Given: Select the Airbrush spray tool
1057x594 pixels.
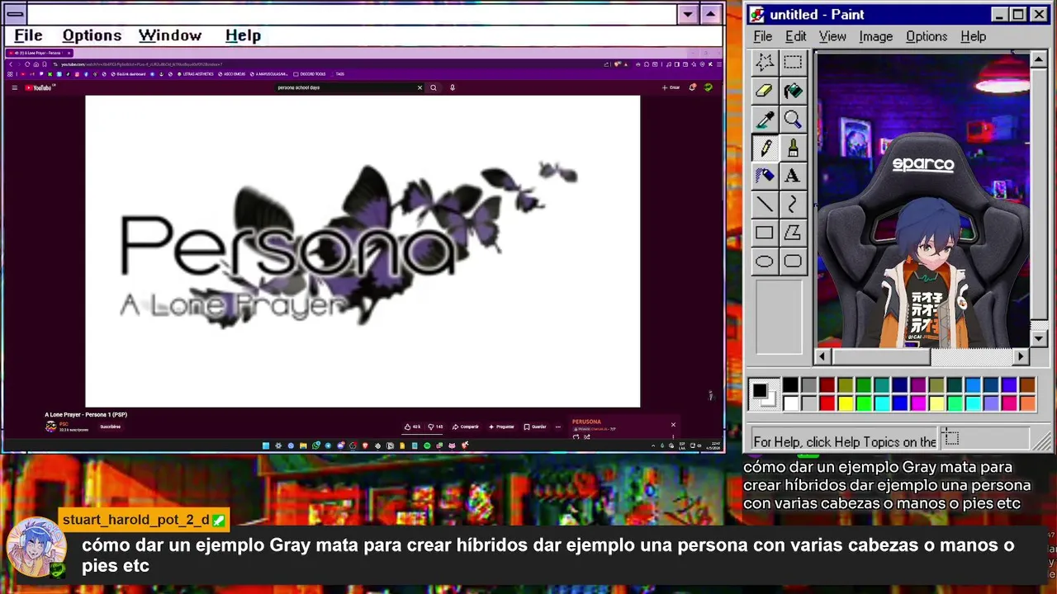Looking at the screenshot, I should pyautogui.click(x=765, y=176).
